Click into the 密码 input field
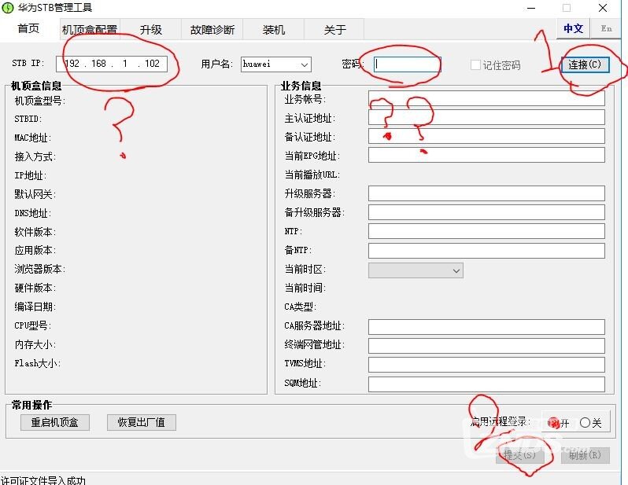 pyautogui.click(x=407, y=64)
